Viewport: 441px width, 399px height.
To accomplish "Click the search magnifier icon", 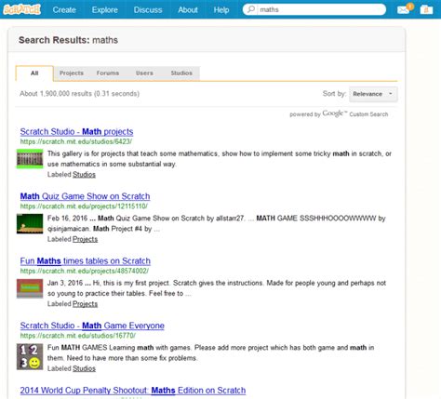I will (x=251, y=9).
